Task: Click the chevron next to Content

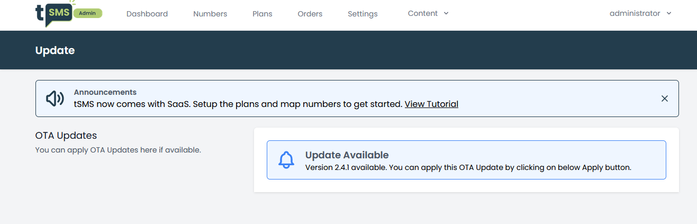Action: click(446, 14)
